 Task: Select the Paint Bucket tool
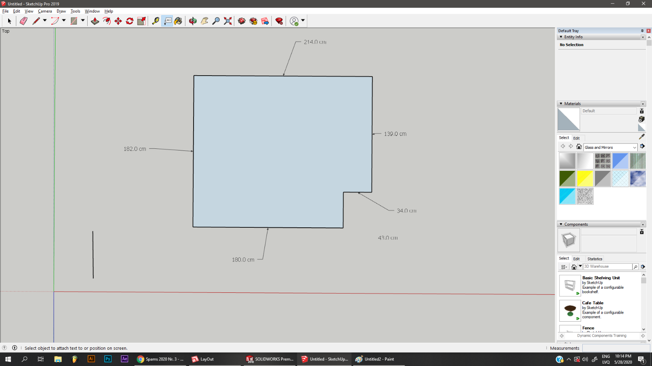[x=178, y=21]
